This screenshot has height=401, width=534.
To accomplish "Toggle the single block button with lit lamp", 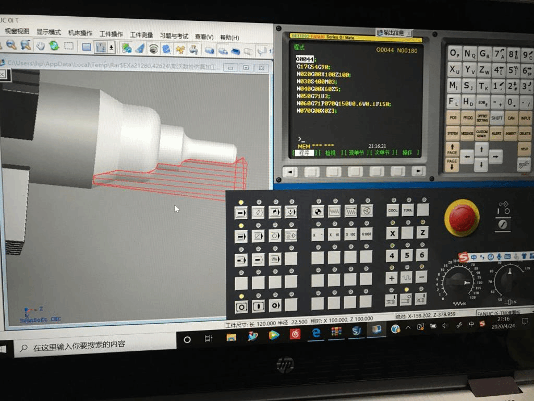I will pyautogui.click(x=241, y=236).
